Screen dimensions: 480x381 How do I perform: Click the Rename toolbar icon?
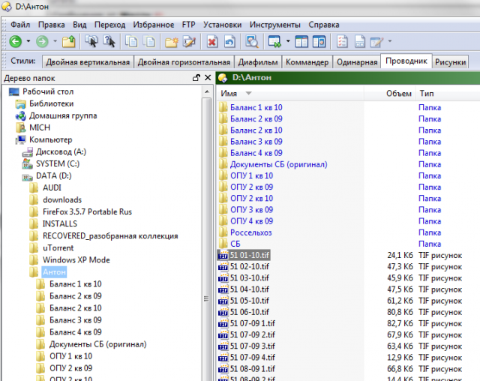pyautogui.click(x=189, y=41)
